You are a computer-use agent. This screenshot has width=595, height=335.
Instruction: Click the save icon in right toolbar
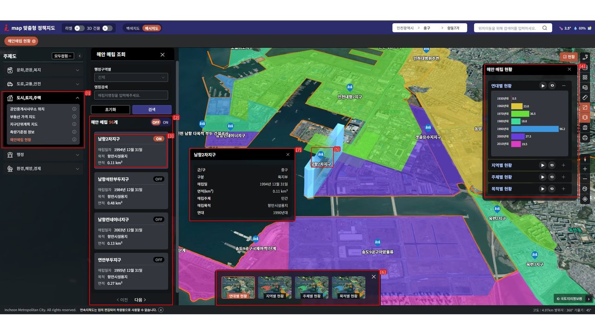(585, 127)
